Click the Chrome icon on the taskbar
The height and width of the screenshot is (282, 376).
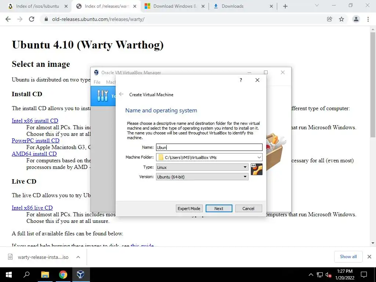(x=63, y=275)
